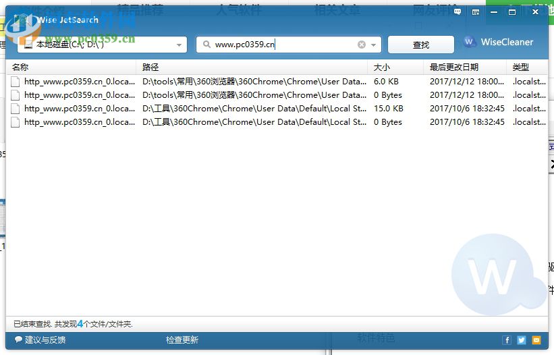Click the 2017/10/6 18:32:45 date in 15.0 KB row
The width and height of the screenshot is (554, 355).
[x=467, y=109]
